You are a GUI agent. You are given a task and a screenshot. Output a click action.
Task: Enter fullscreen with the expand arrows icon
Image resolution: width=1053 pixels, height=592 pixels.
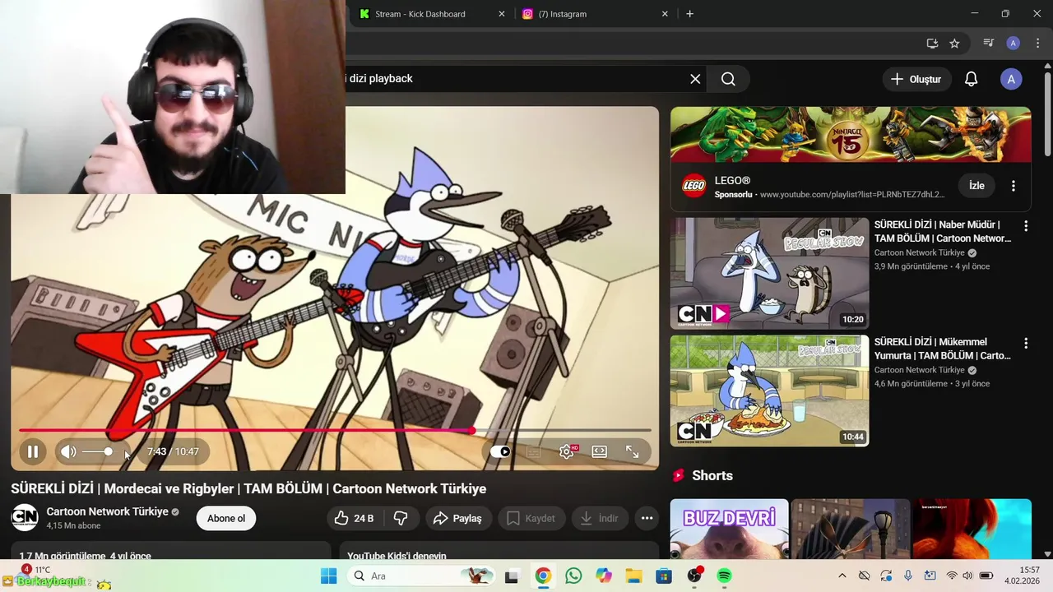tap(633, 451)
